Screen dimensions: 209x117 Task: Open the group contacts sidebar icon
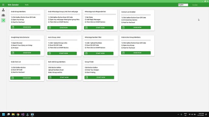click(3, 15)
